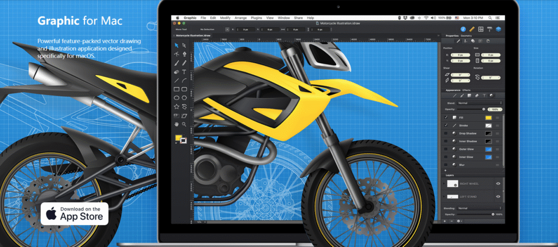Select the Ellipse tool
The height and width of the screenshot is (247, 558).
tap(176, 98)
